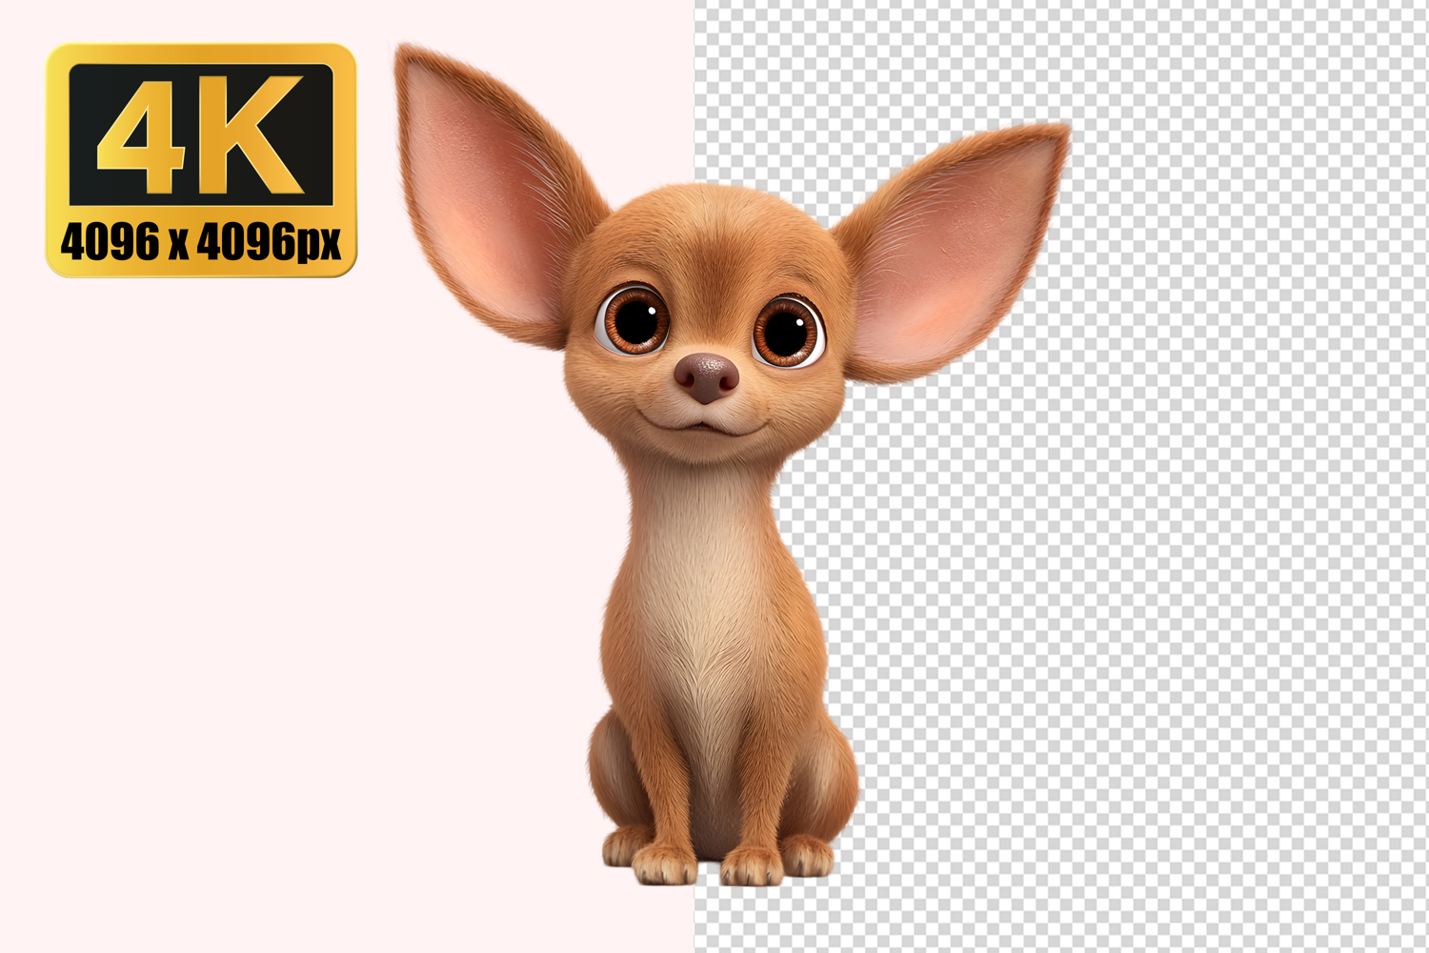Click the puppy's brown nose
1429x953 pixels.
click(707, 375)
